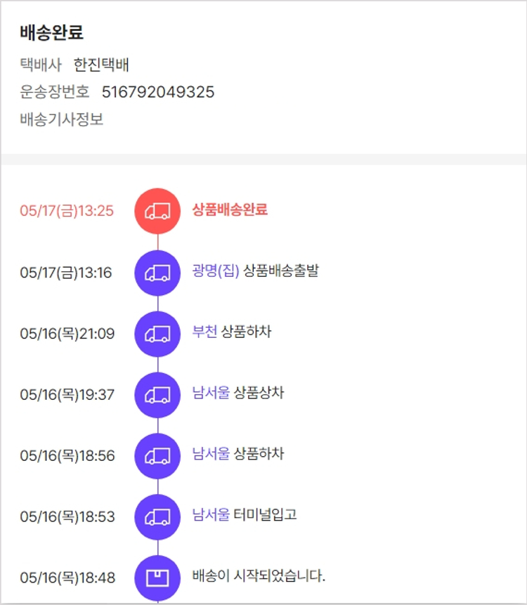The width and height of the screenshot is (527, 605).
Task: Click the 배송이 시작되었습니다. message
Action: (x=259, y=576)
